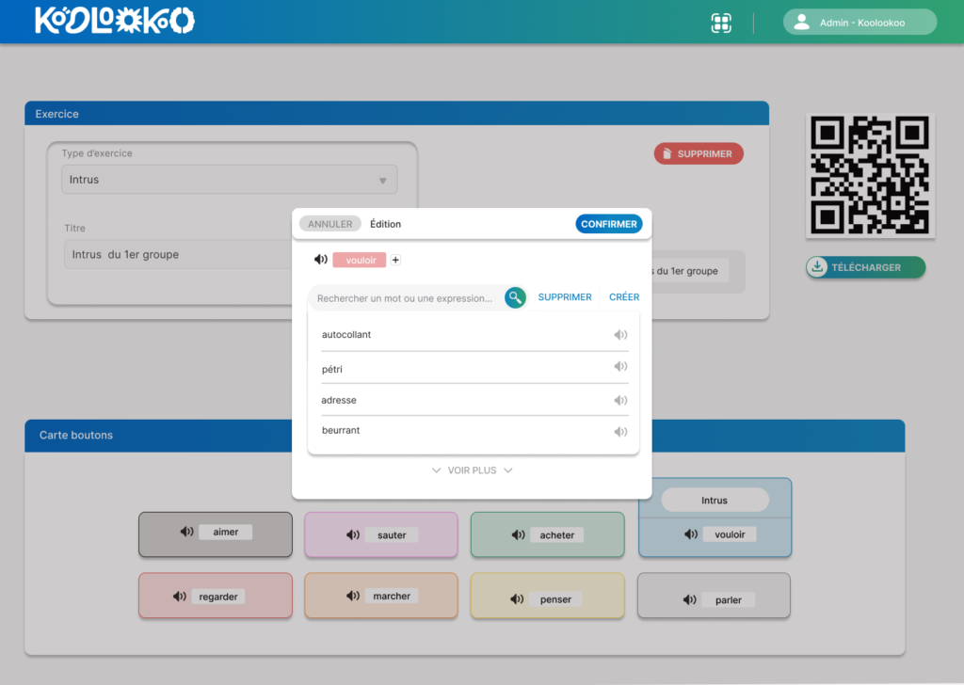Image resolution: width=964 pixels, height=685 pixels.
Task: Click ANNULER to cancel editing
Action: pos(329,224)
